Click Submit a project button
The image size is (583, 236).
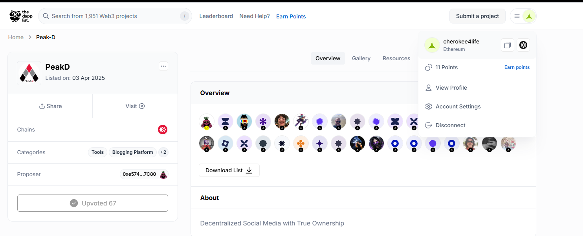click(x=477, y=16)
